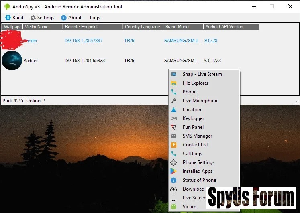Open Settings from the menu bar
Viewport: 300px width, 213px height.
42,18
